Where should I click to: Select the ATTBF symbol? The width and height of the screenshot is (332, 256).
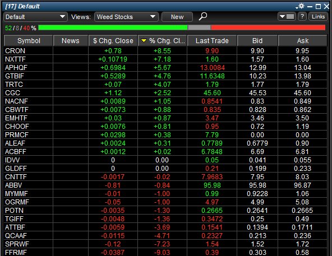click(x=15, y=227)
